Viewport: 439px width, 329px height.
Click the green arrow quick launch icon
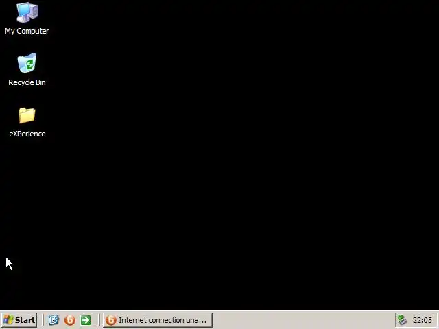point(86,320)
